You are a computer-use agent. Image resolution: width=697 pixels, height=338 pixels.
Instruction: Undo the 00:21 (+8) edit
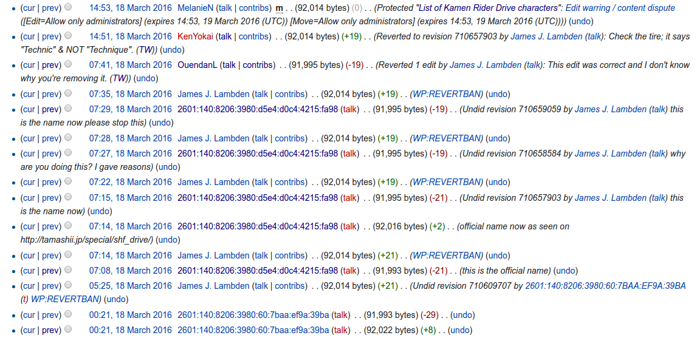point(460,331)
